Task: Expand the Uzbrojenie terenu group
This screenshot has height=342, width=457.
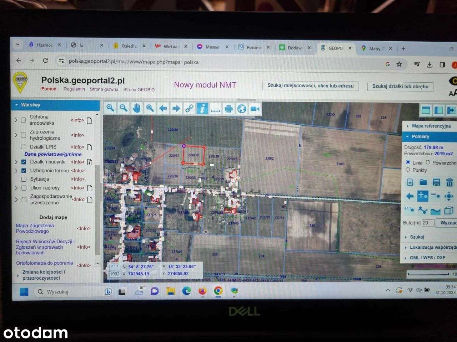Action: [x=16, y=171]
